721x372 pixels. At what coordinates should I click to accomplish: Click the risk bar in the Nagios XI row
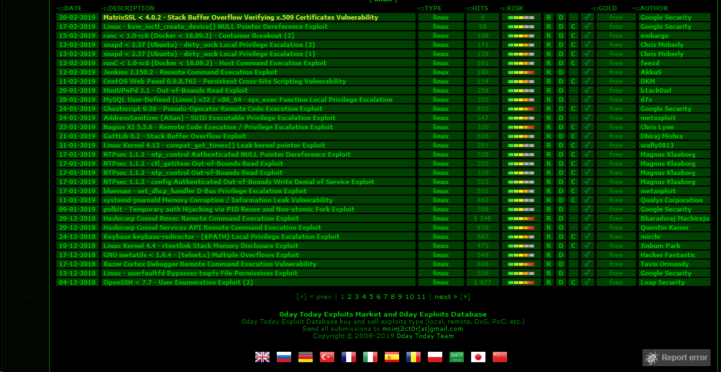pyautogui.click(x=521, y=127)
